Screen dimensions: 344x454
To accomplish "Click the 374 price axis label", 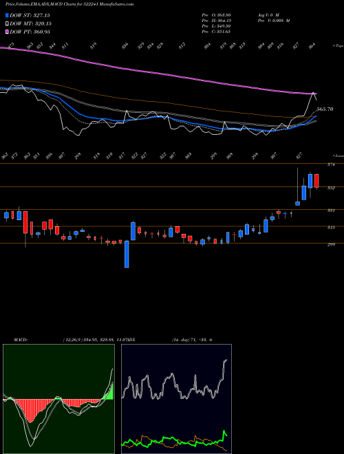I will click(331, 165).
